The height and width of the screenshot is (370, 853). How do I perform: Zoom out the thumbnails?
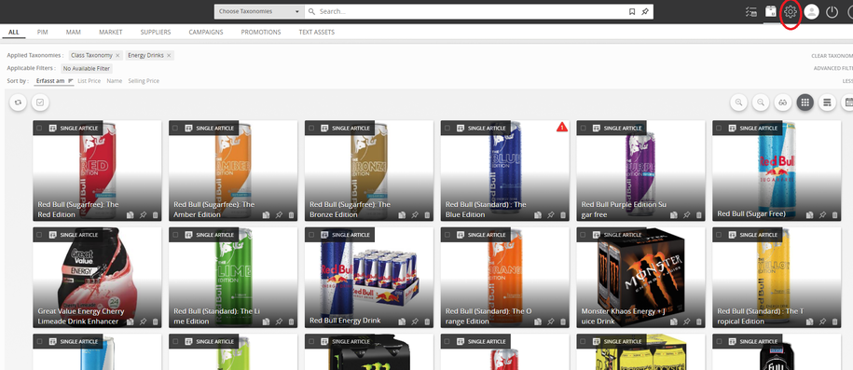(x=761, y=103)
